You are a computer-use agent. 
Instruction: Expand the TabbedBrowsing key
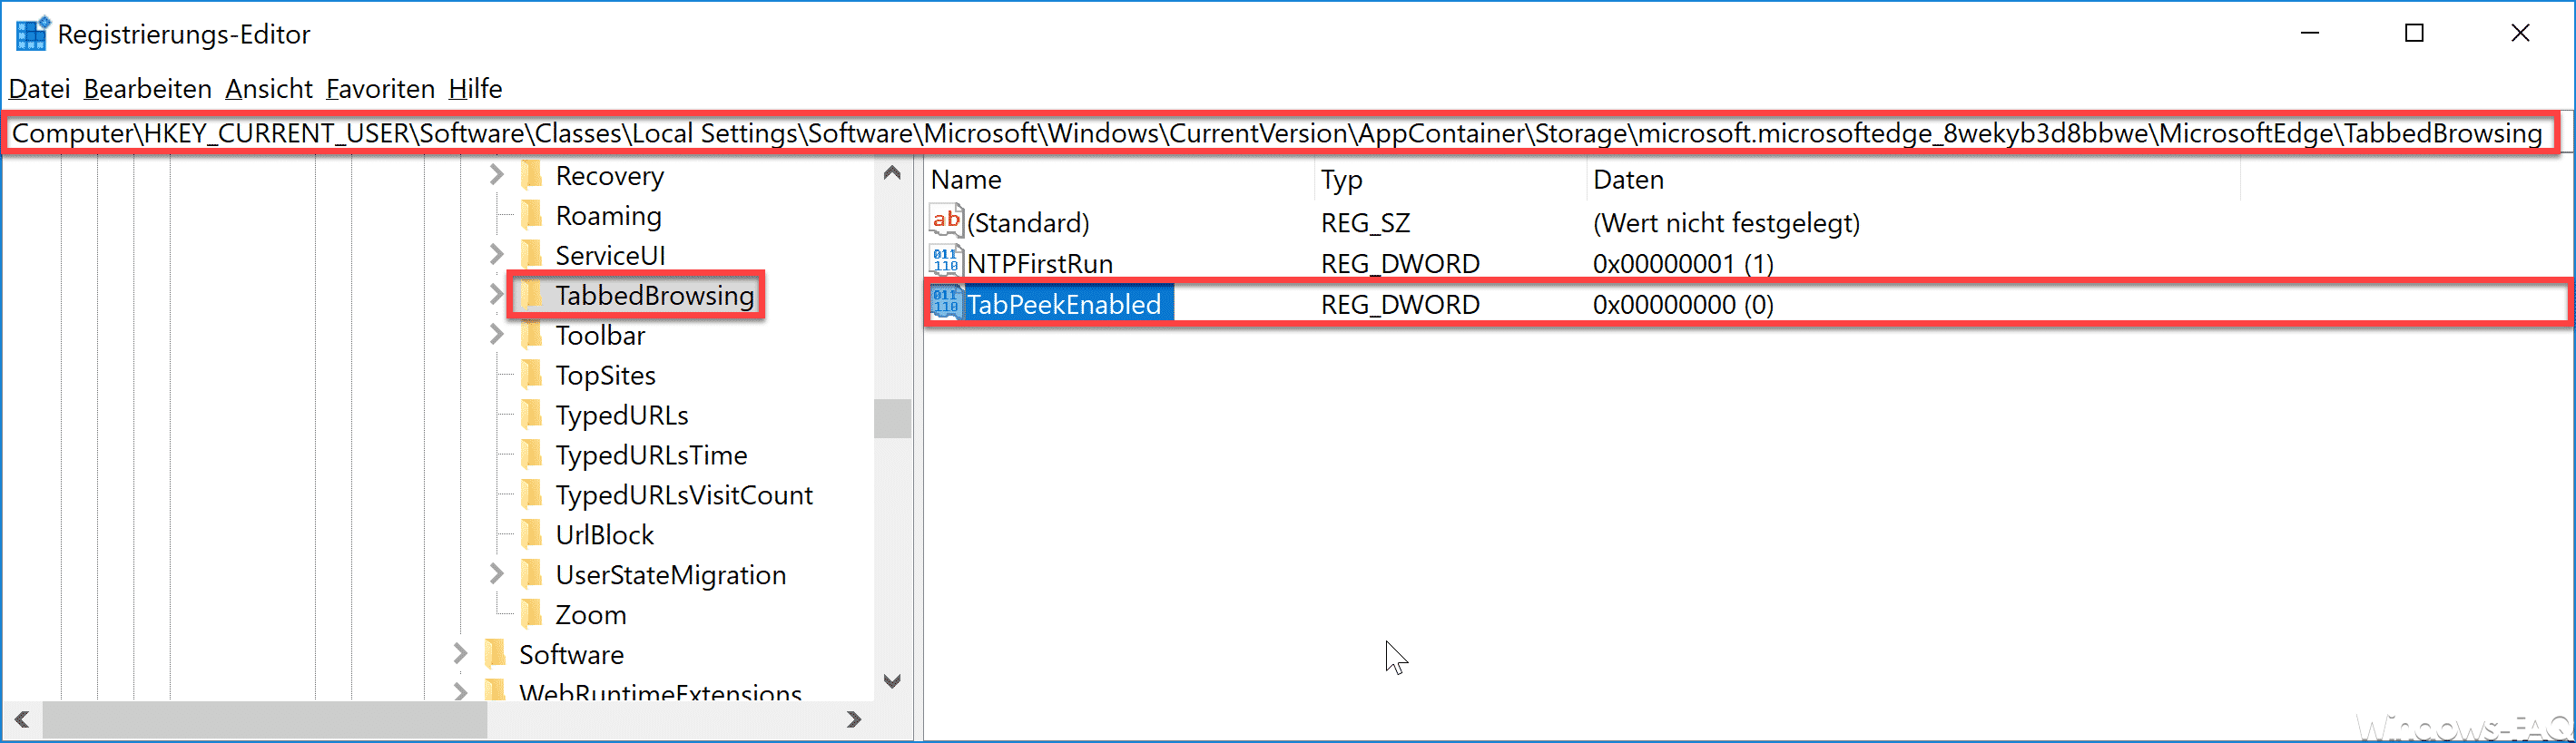pyautogui.click(x=497, y=295)
